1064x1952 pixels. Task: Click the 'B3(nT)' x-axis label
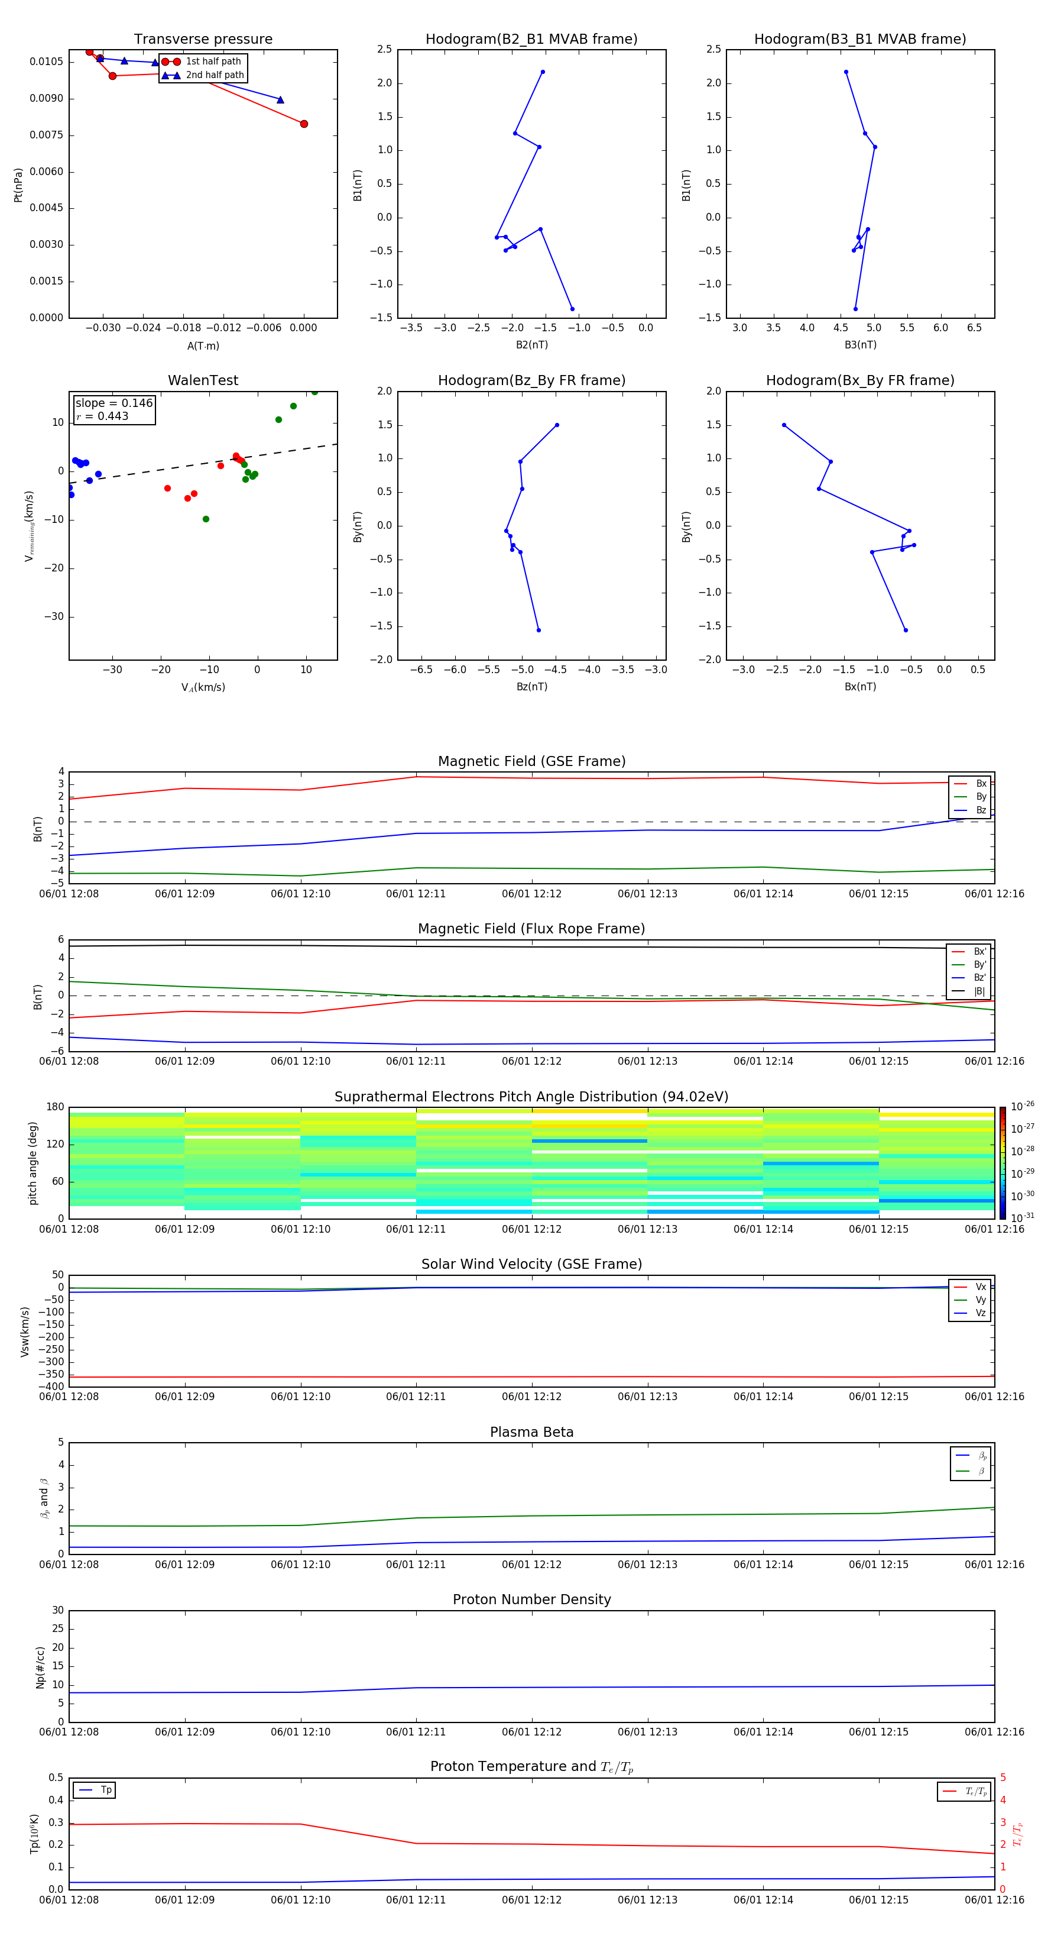tap(860, 345)
